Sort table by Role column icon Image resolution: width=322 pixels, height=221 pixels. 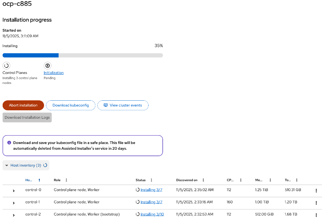coord(66,180)
